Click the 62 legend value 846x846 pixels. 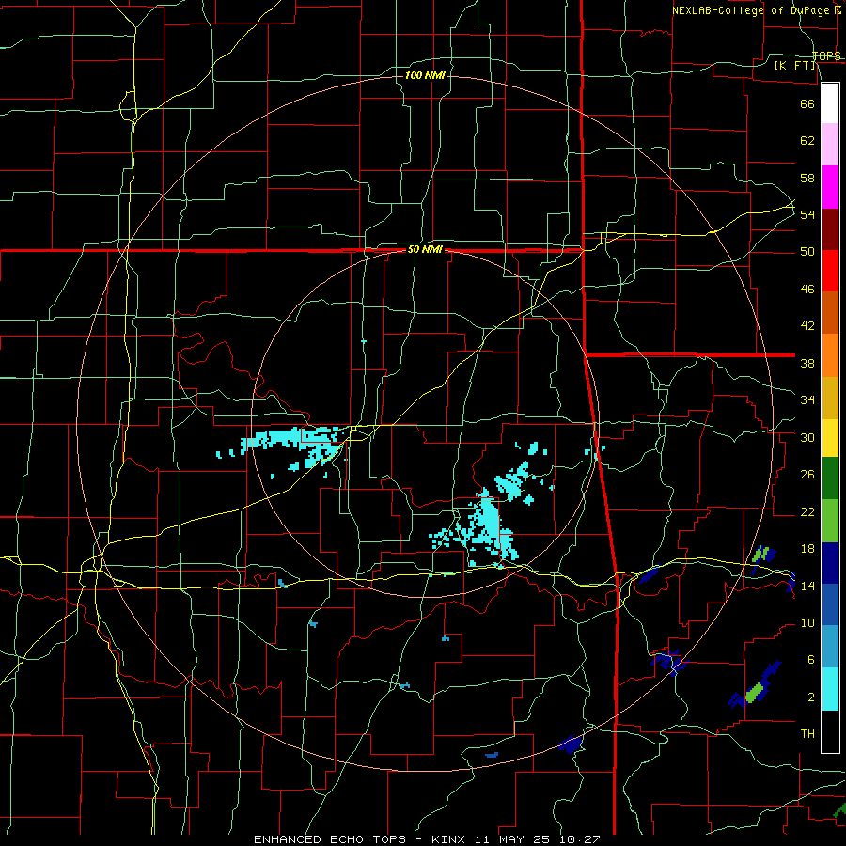pyautogui.click(x=807, y=141)
